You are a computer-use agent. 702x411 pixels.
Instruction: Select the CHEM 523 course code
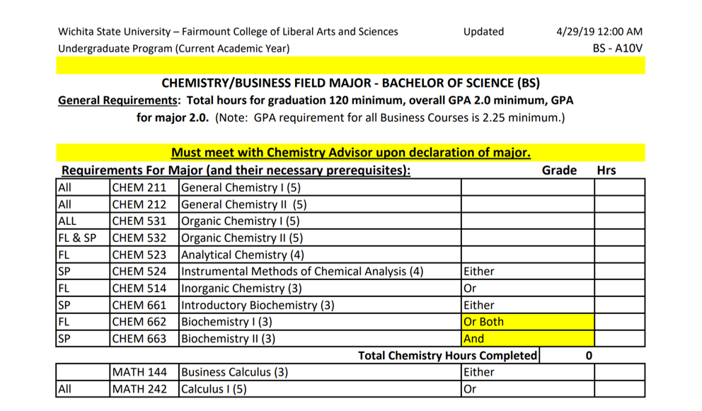pyautogui.click(x=139, y=255)
